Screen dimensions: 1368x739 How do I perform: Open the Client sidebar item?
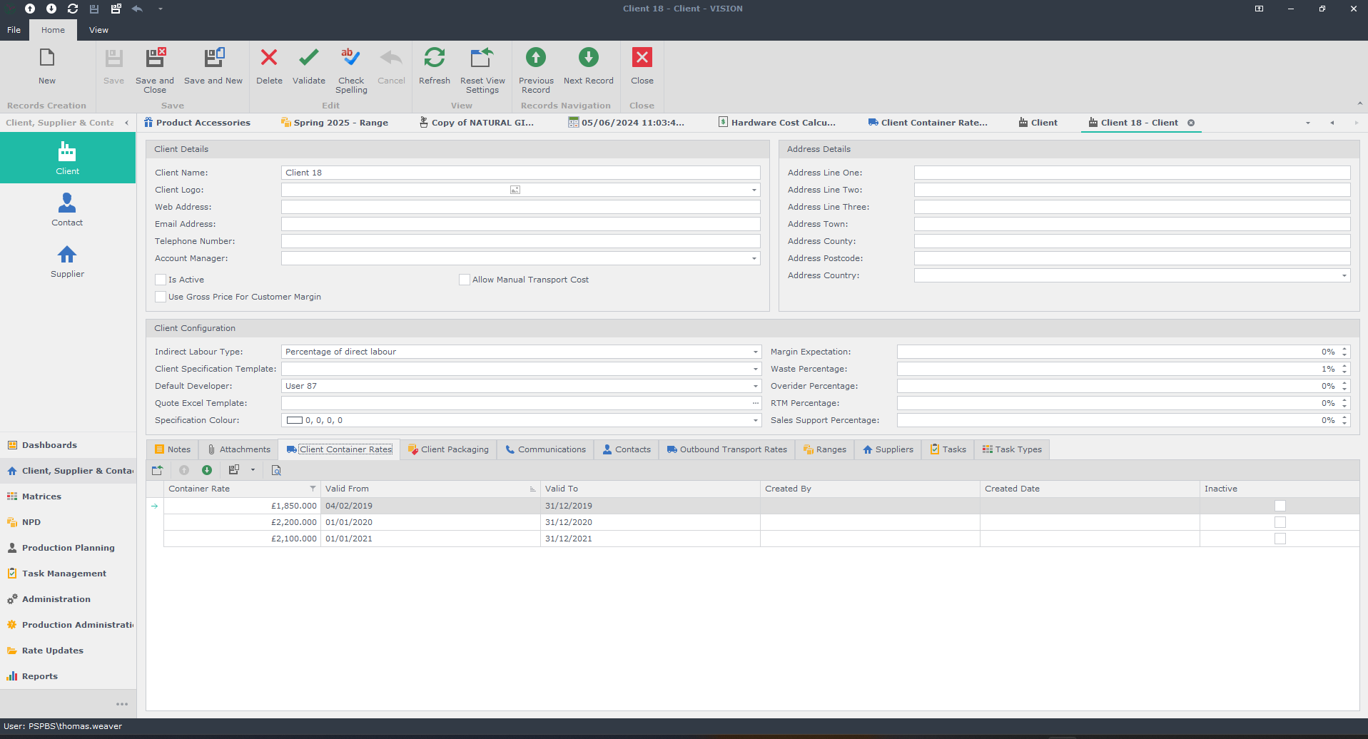pyautogui.click(x=68, y=158)
